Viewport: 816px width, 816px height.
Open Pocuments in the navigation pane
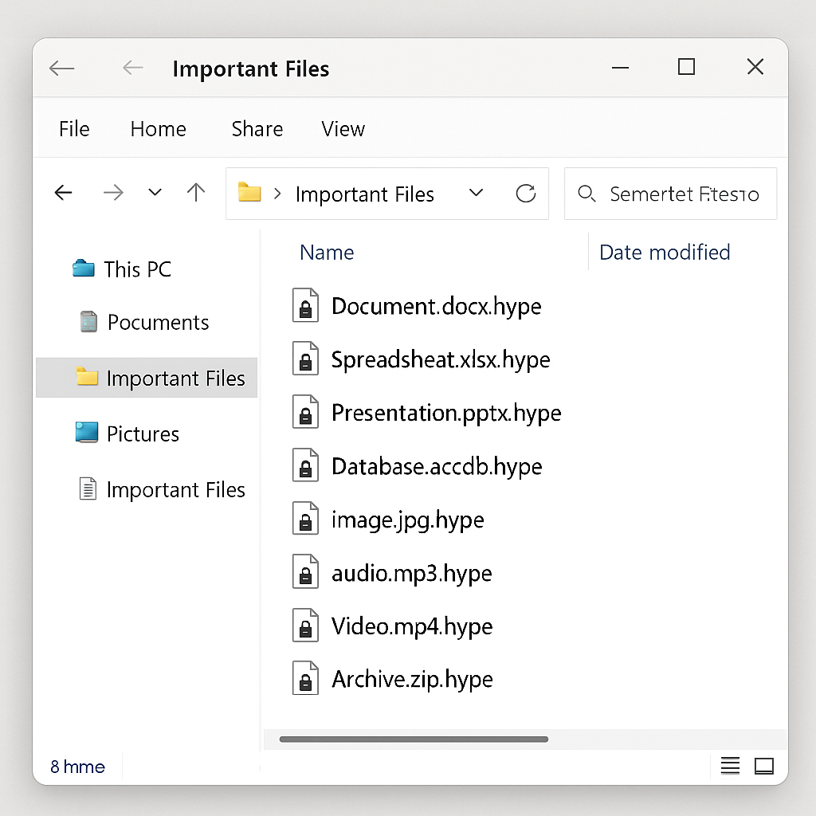(158, 323)
